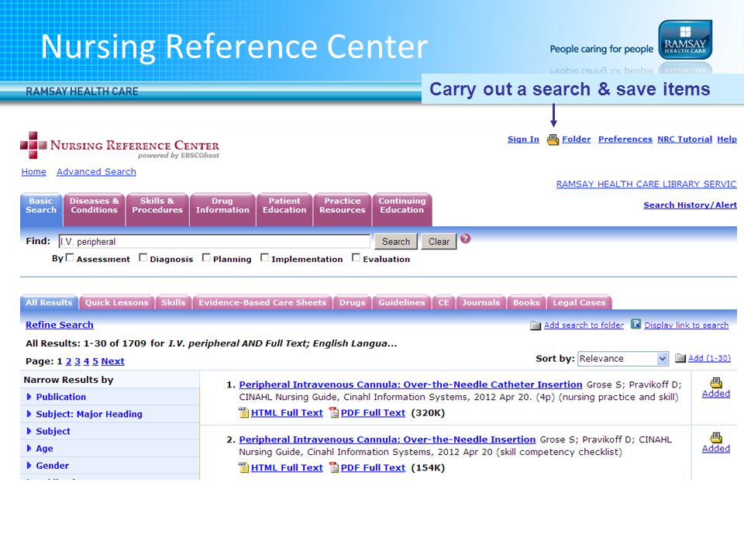Open the Practice Resources tab
This screenshot has height=558, width=744.
point(342,209)
